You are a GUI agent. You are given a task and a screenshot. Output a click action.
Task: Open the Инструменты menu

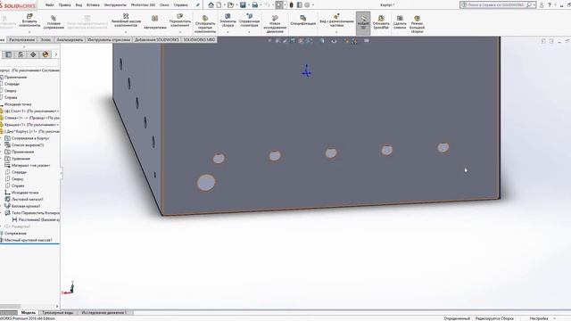(x=115, y=5)
